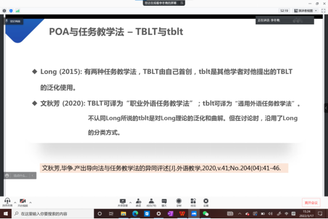Viewport: 328px width, 219px height.
Task: Open the speaker view dropdown
Action: (x=306, y=11)
